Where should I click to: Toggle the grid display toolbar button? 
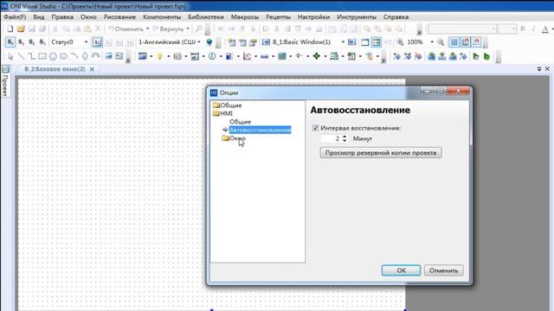(454, 42)
